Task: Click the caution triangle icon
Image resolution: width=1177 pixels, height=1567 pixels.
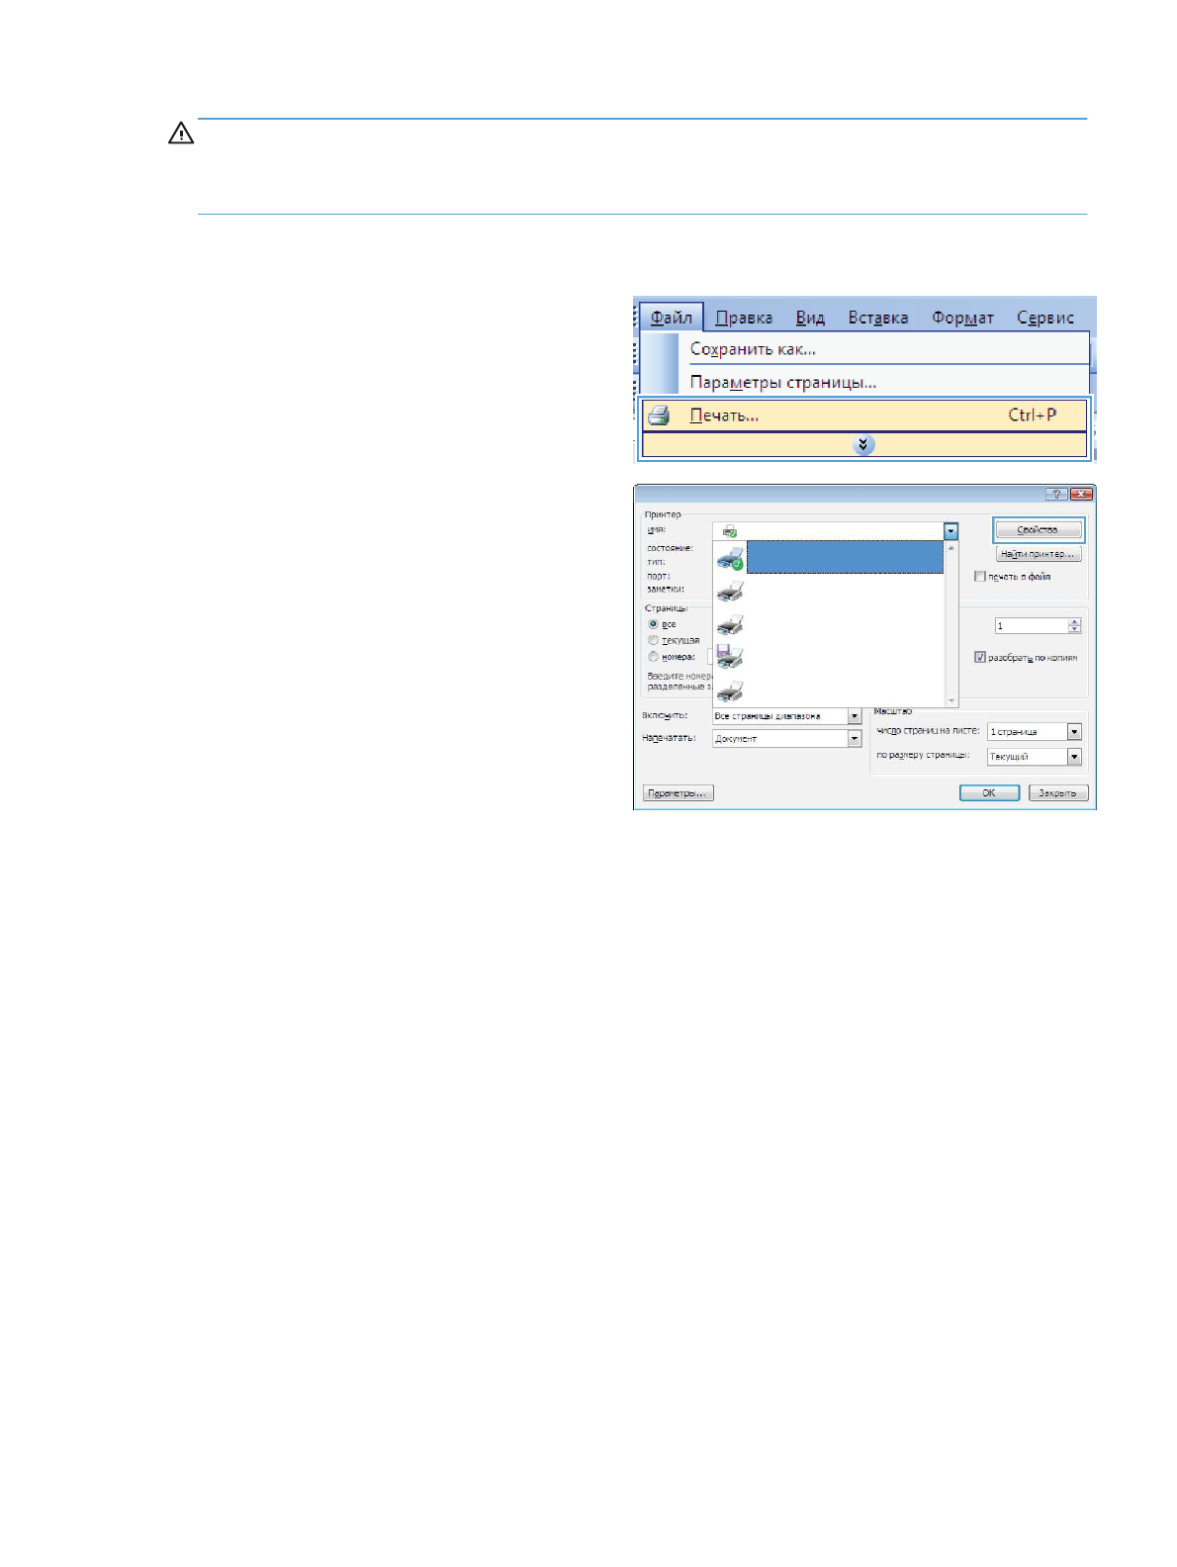Action: coord(181,134)
